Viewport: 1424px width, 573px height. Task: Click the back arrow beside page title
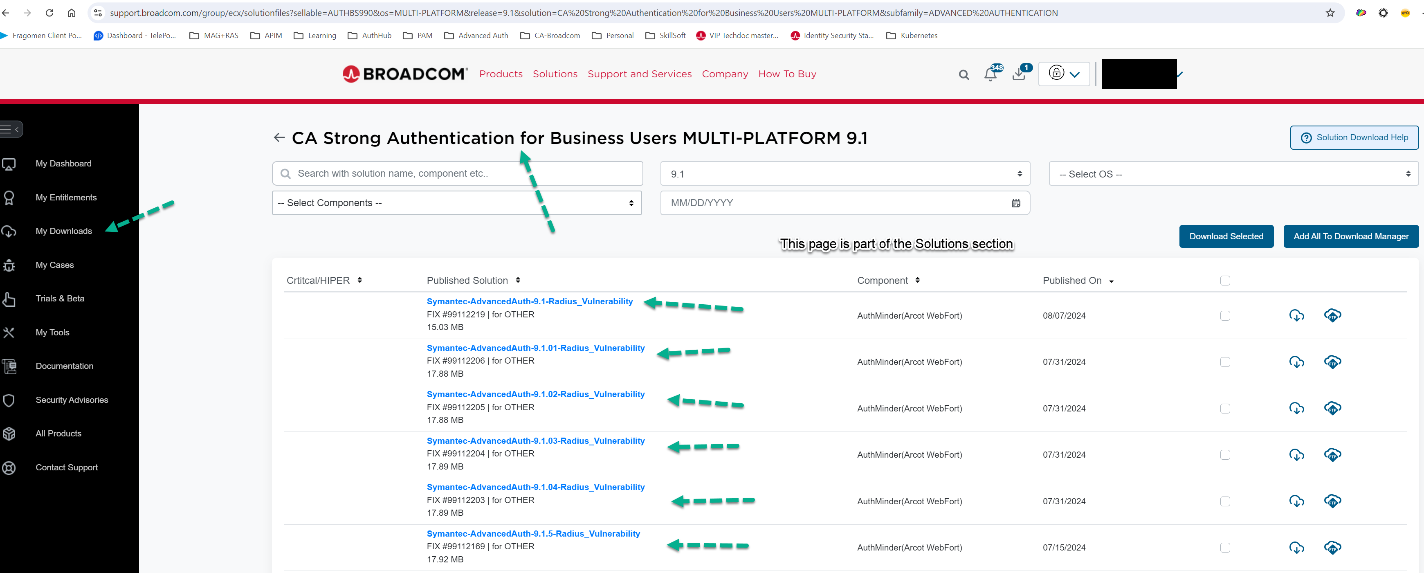279,138
